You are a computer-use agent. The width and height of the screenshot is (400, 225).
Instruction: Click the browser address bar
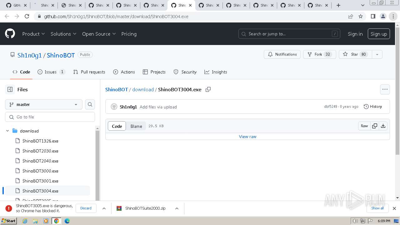(x=194, y=17)
